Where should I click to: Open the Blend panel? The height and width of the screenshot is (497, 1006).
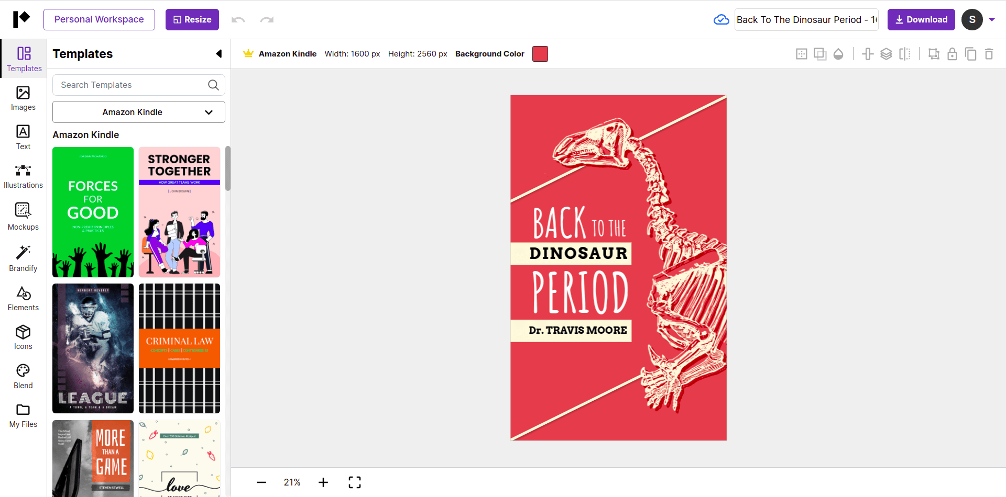click(x=24, y=377)
